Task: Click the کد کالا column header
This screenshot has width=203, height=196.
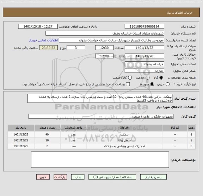Action: pos(175,128)
